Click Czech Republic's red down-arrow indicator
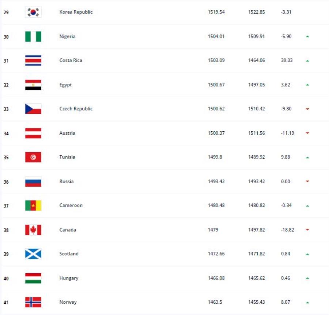The height and width of the screenshot is (315, 329). pos(307,109)
